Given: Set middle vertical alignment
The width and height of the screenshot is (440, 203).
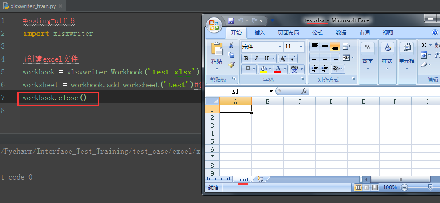Looking at the screenshot, I should 325,47.
